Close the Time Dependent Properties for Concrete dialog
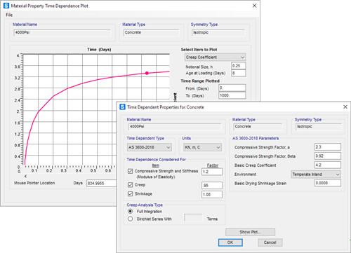The image size is (351, 253). [x=345, y=107]
